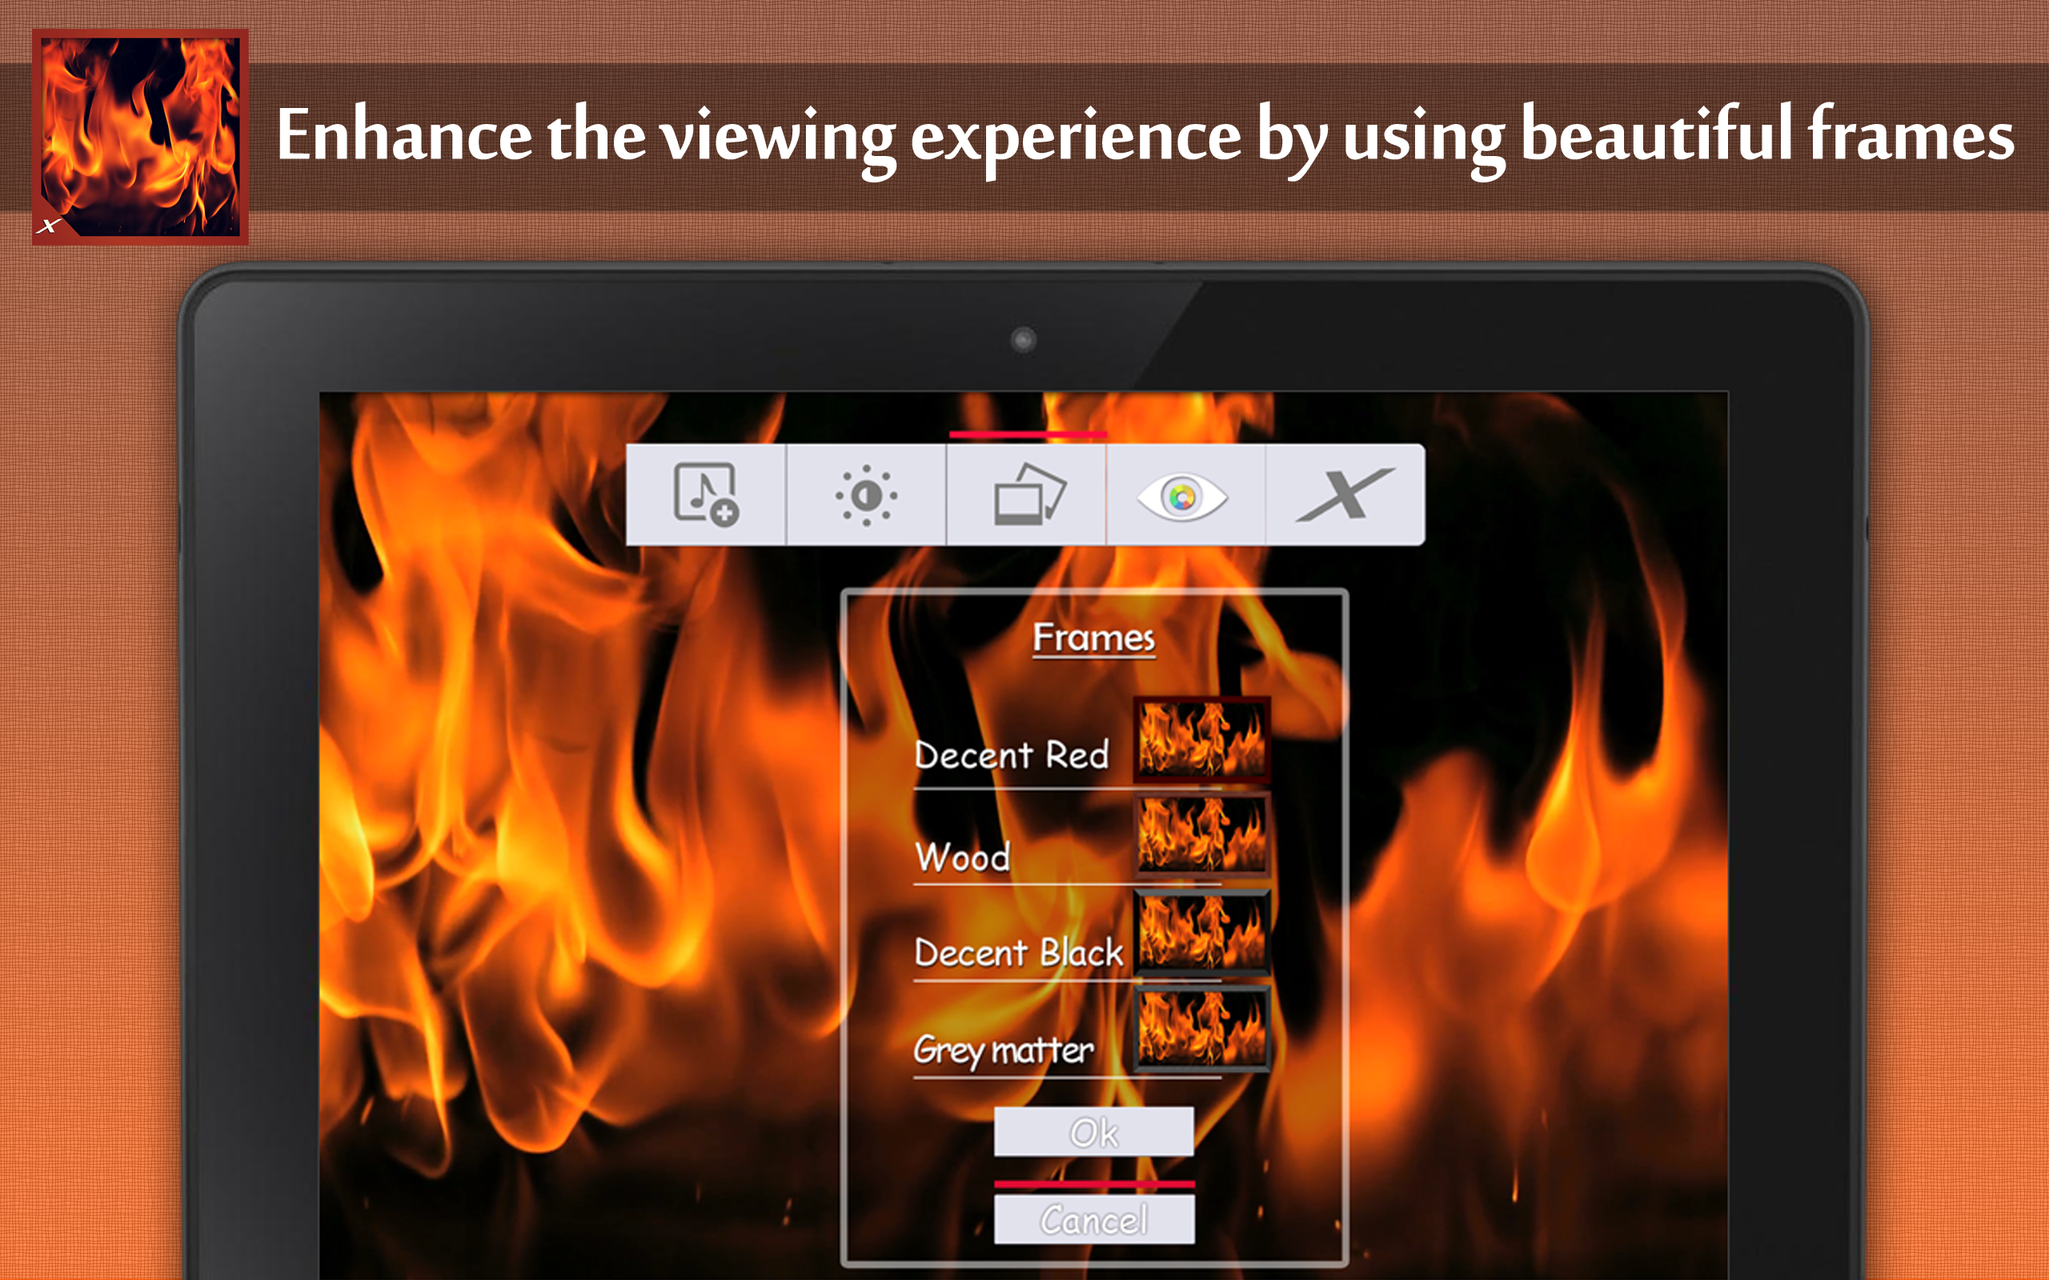Select the Grey matter frame option
This screenshot has width=2049, height=1280.
1004,1050
